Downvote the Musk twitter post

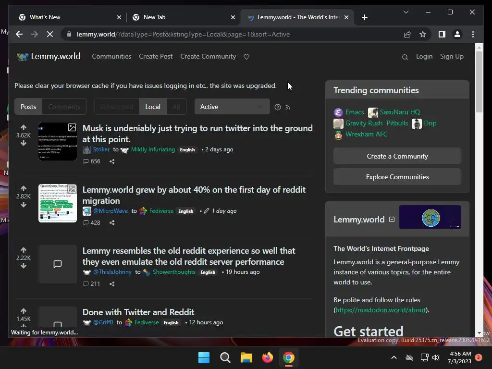coord(24,143)
